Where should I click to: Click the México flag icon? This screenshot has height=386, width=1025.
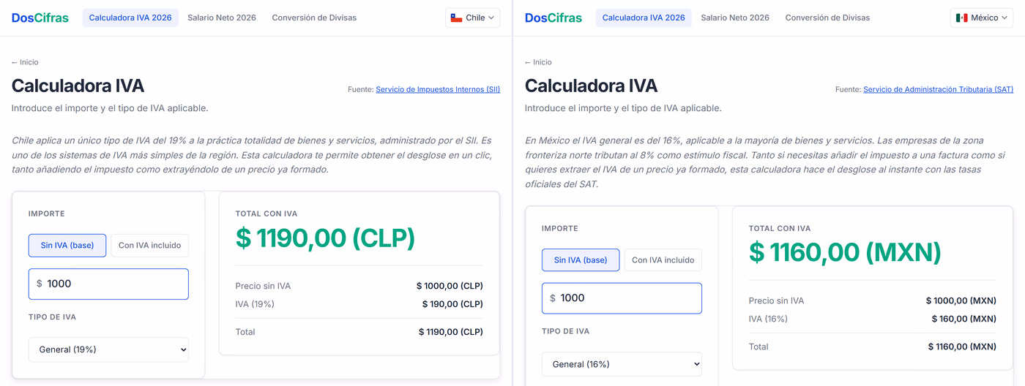[961, 18]
